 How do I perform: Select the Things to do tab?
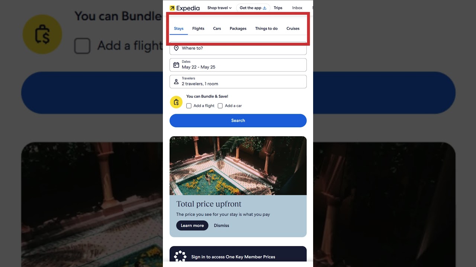(266, 29)
